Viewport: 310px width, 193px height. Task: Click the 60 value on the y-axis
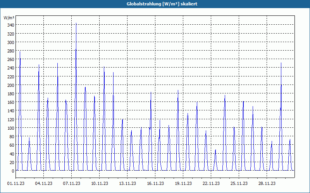(x=12, y=145)
